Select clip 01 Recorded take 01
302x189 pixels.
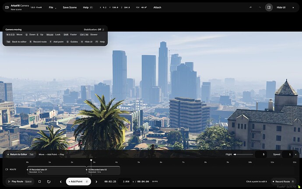point(57,171)
